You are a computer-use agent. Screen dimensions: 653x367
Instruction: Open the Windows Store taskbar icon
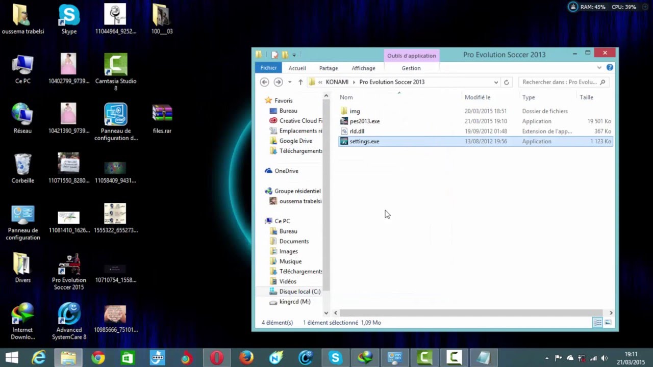point(128,358)
